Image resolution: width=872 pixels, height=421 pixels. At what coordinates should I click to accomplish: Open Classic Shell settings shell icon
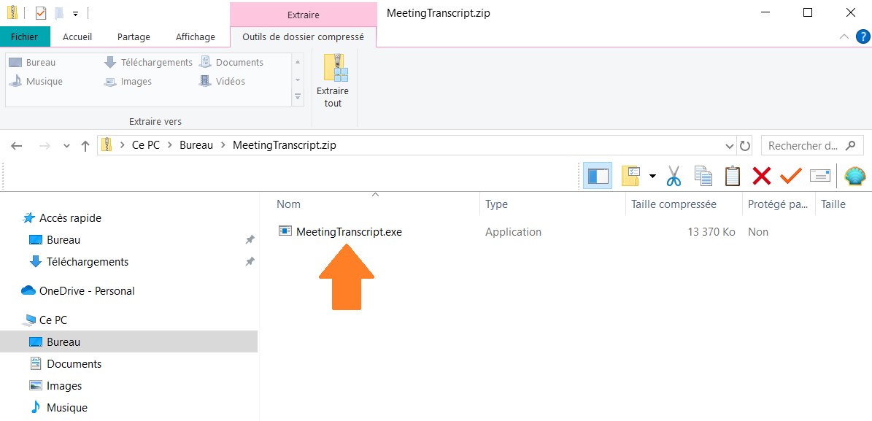pyautogui.click(x=855, y=177)
